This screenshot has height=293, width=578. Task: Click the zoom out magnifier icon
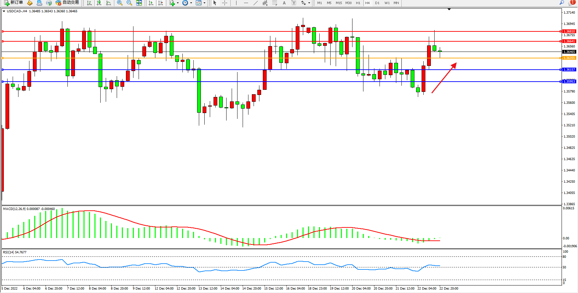point(129,3)
